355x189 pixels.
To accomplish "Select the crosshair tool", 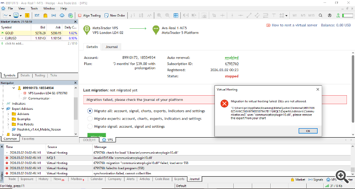I will coord(222,16).
